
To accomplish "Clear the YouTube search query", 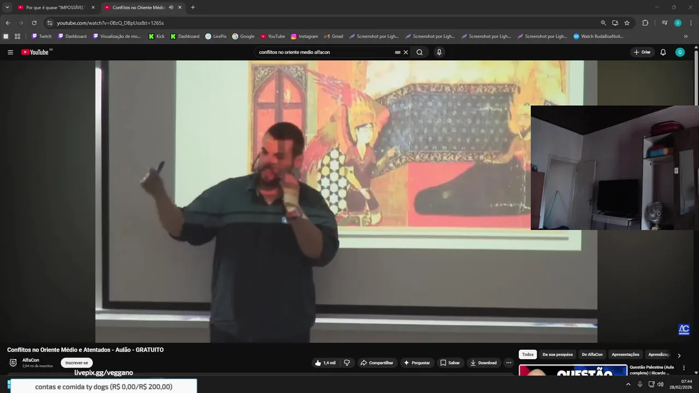I will pos(406,52).
